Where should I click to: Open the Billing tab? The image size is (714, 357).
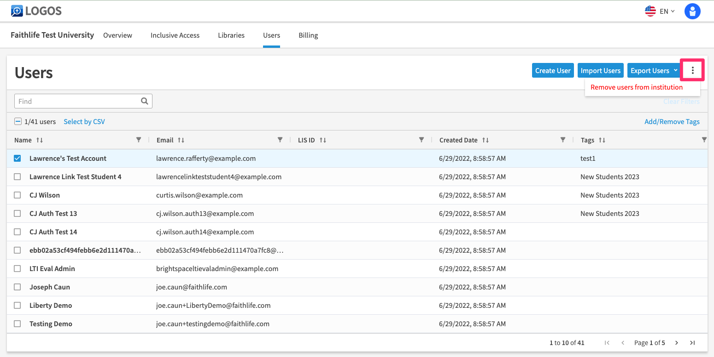coord(308,35)
